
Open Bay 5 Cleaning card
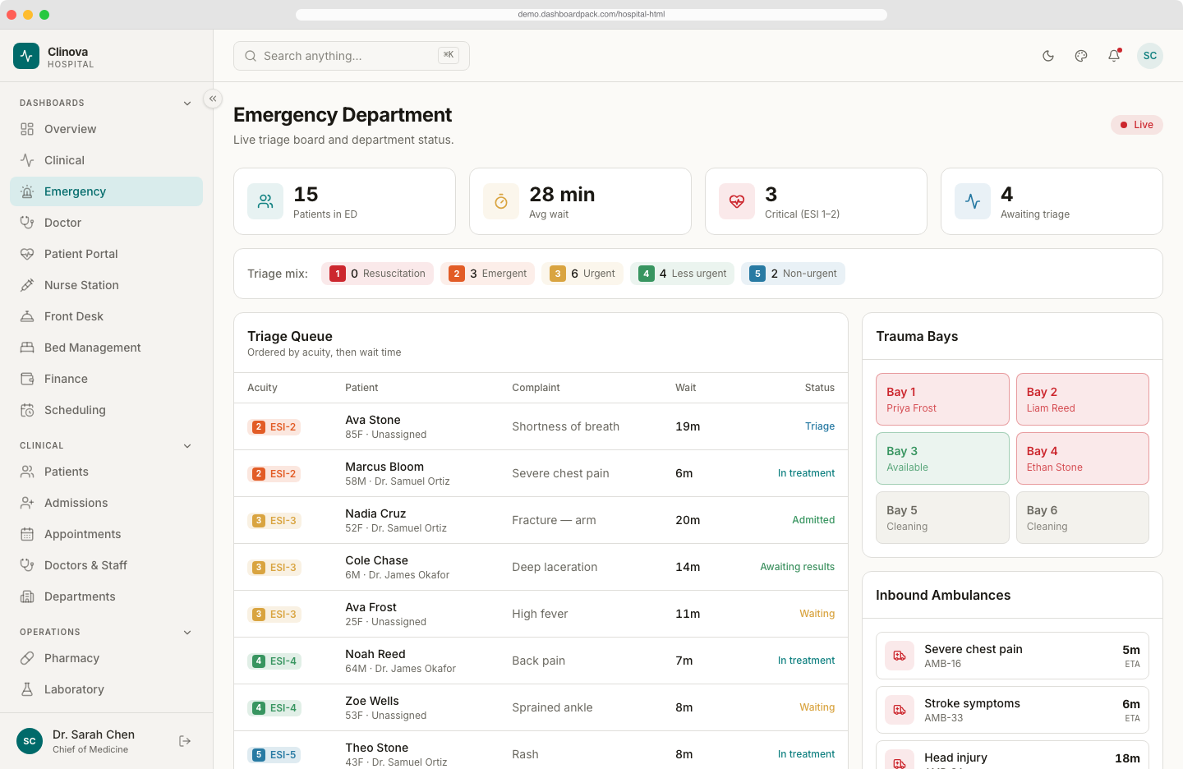(942, 518)
